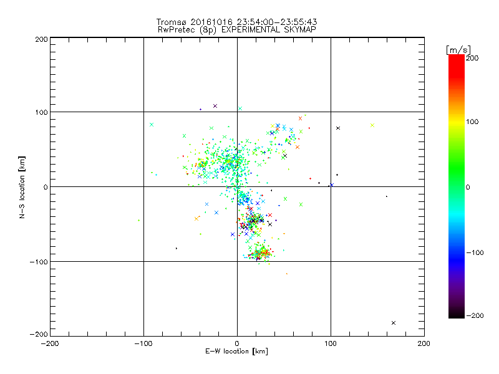
Task: Click the title 'Tromsø 20161016 23:54:00-23:55:43'
Action: pos(236,22)
